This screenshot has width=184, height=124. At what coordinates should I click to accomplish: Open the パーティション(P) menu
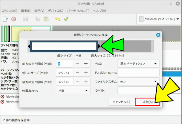(x=78, y=11)
